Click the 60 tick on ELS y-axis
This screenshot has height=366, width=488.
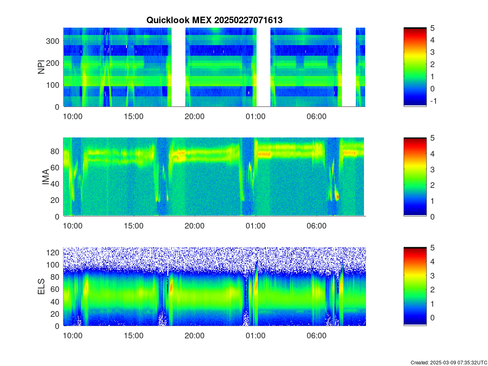[x=56, y=289]
